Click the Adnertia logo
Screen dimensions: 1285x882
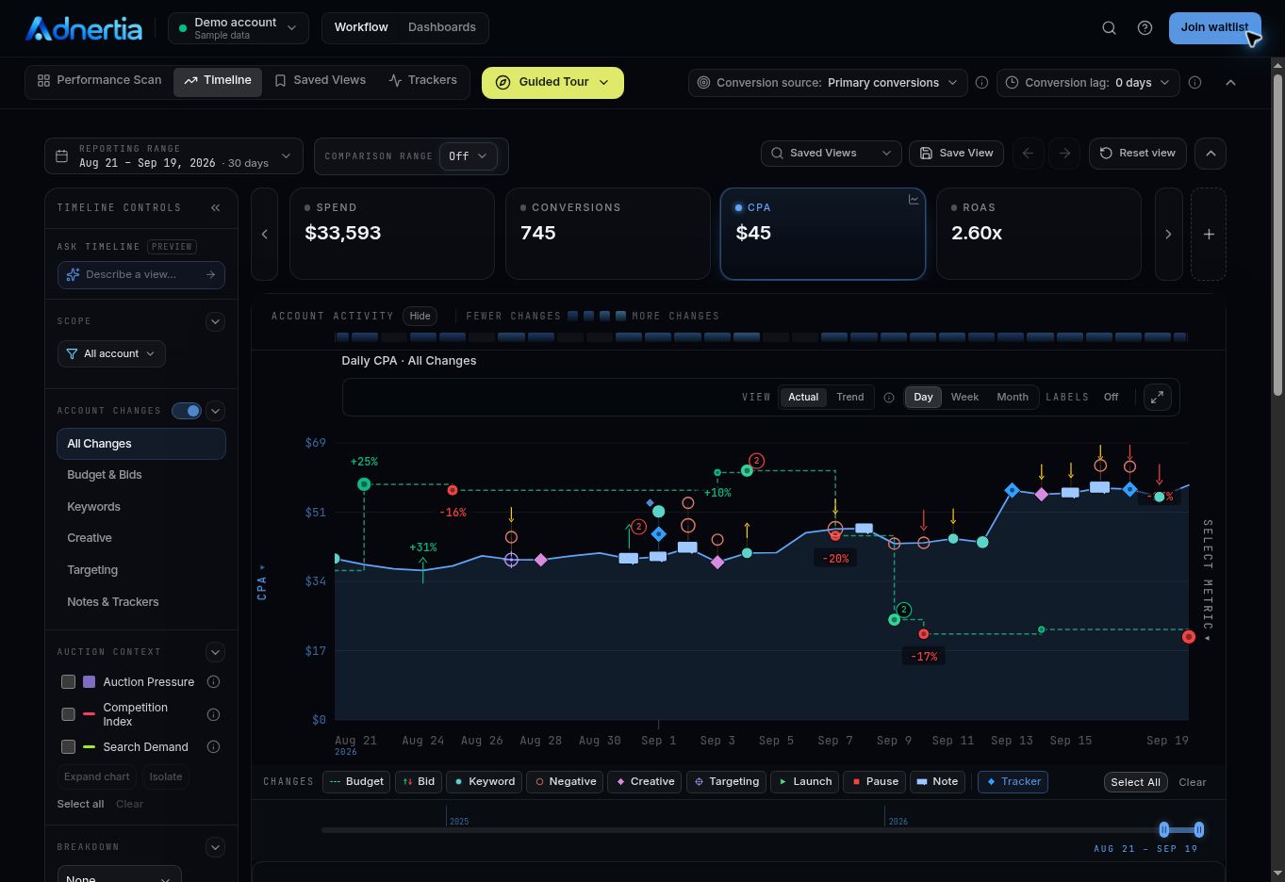point(83,28)
